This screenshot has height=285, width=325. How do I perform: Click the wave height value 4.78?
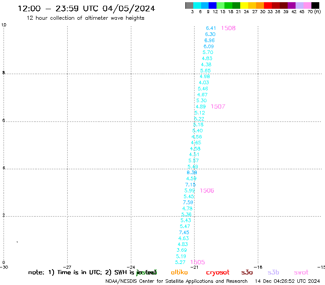188,209
